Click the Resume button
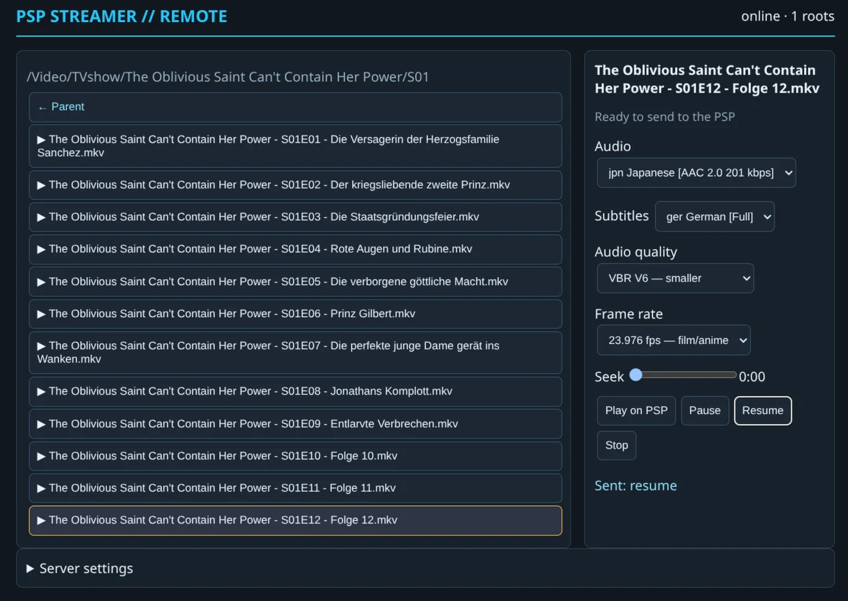848x601 pixels. point(762,411)
